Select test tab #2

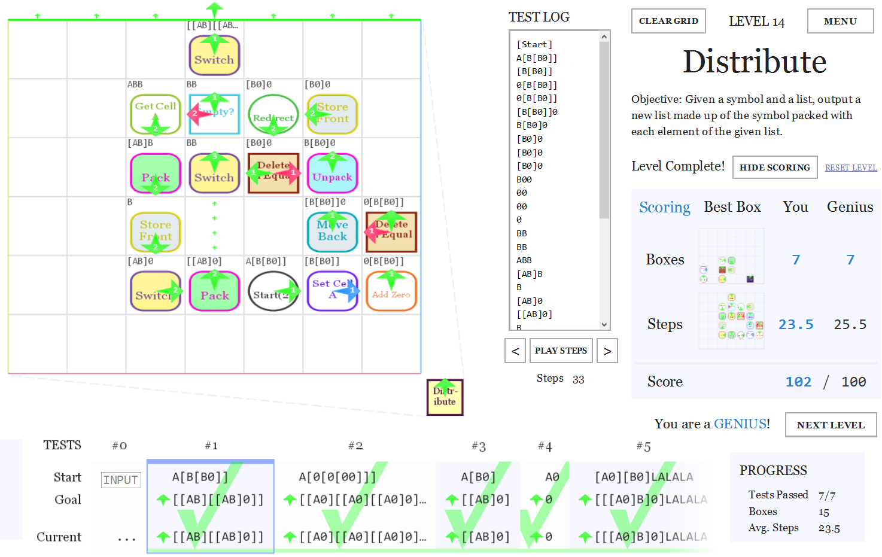(355, 446)
